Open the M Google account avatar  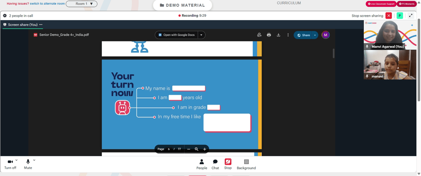325,35
